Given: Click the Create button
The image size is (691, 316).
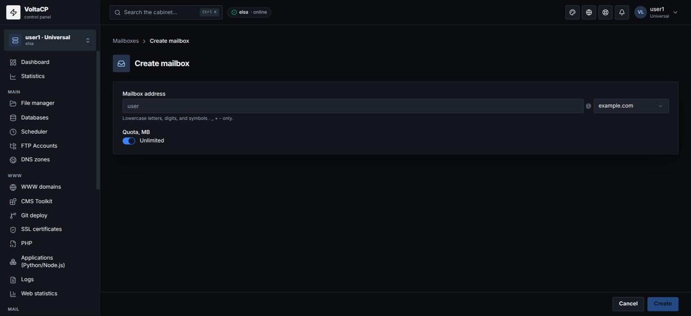Looking at the screenshot, I should [663, 304].
